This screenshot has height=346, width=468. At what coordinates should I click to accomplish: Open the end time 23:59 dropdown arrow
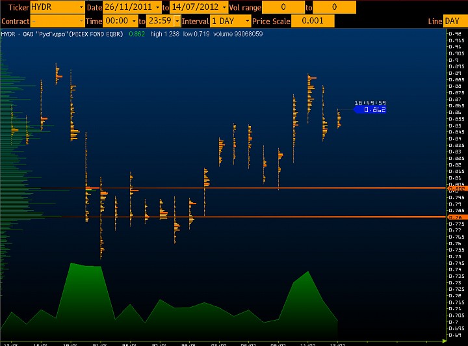point(177,21)
